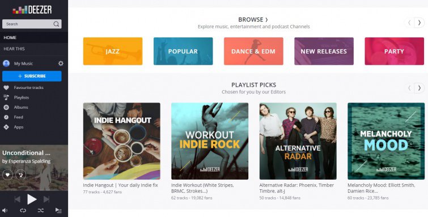This screenshot has width=428, height=217.
Task: Mute audio with the volume speaker icon
Action: pos(5,210)
